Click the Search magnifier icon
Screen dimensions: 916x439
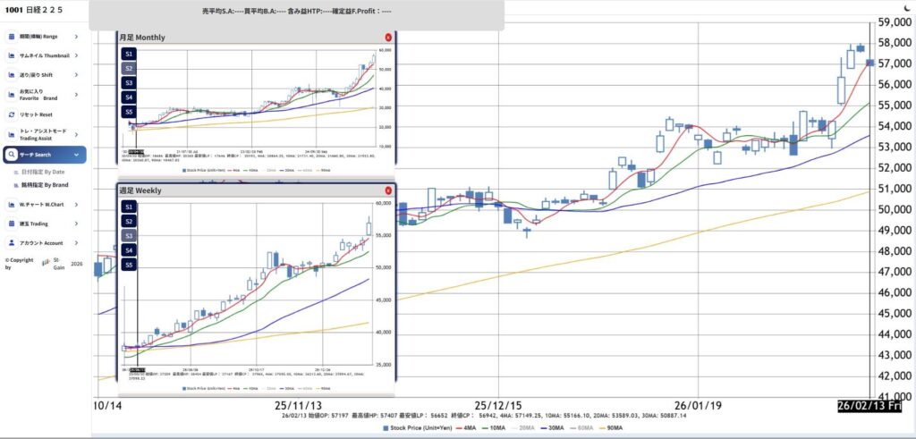12,155
